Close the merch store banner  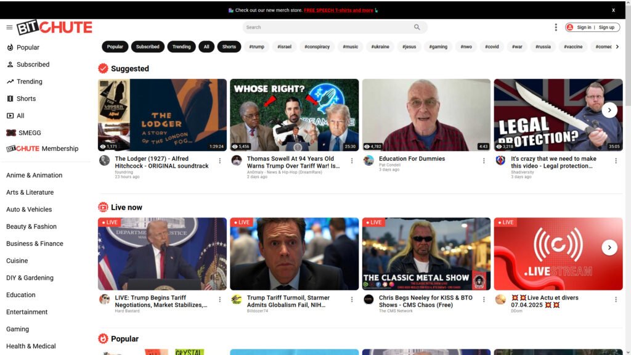pos(613,10)
